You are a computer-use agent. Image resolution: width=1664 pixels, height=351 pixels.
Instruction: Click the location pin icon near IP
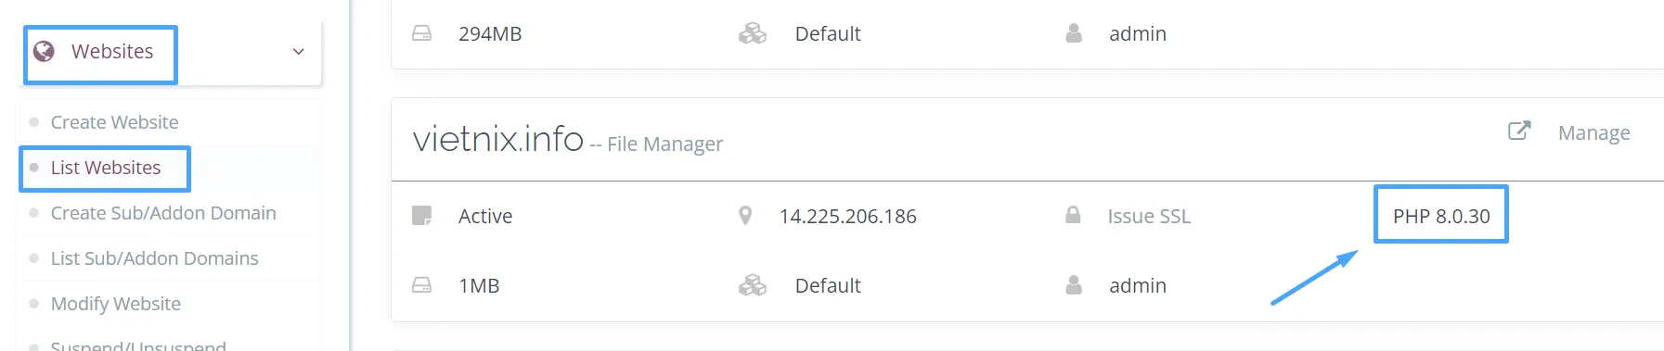pos(745,216)
